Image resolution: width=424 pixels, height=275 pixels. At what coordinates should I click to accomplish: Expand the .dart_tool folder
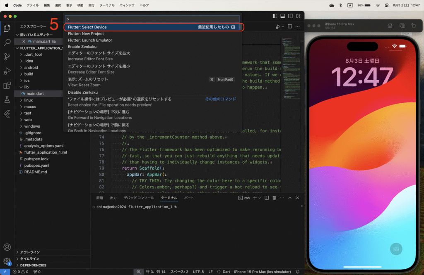point(33,55)
